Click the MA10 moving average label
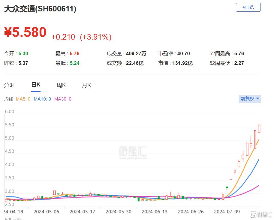This screenshot has height=220, width=274. click(x=42, y=99)
